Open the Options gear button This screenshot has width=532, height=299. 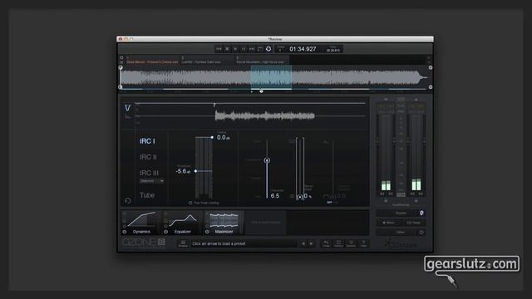coord(351,243)
